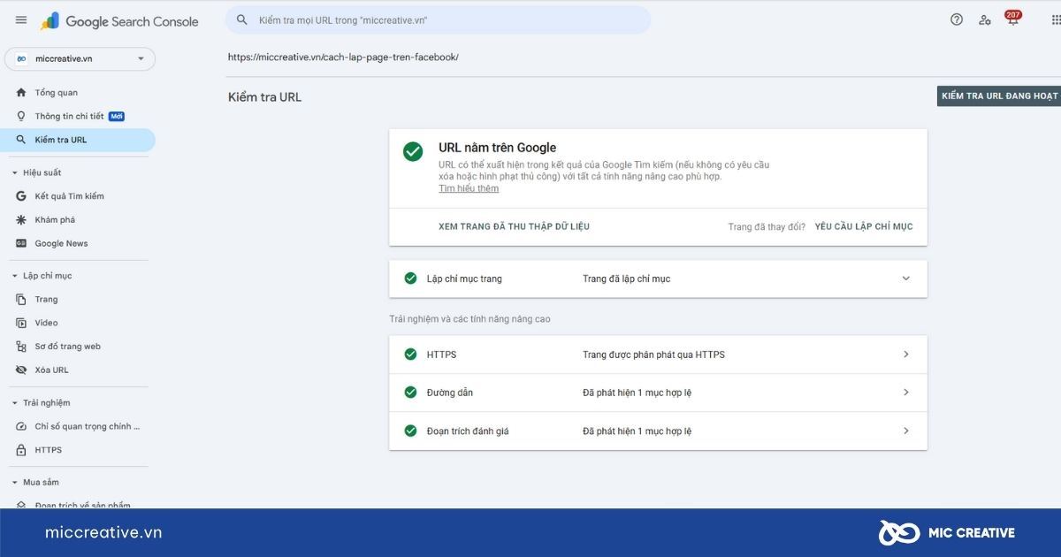Click the Tìm hiểu thêm link
The height and width of the screenshot is (557, 1061).
pyautogui.click(x=469, y=188)
